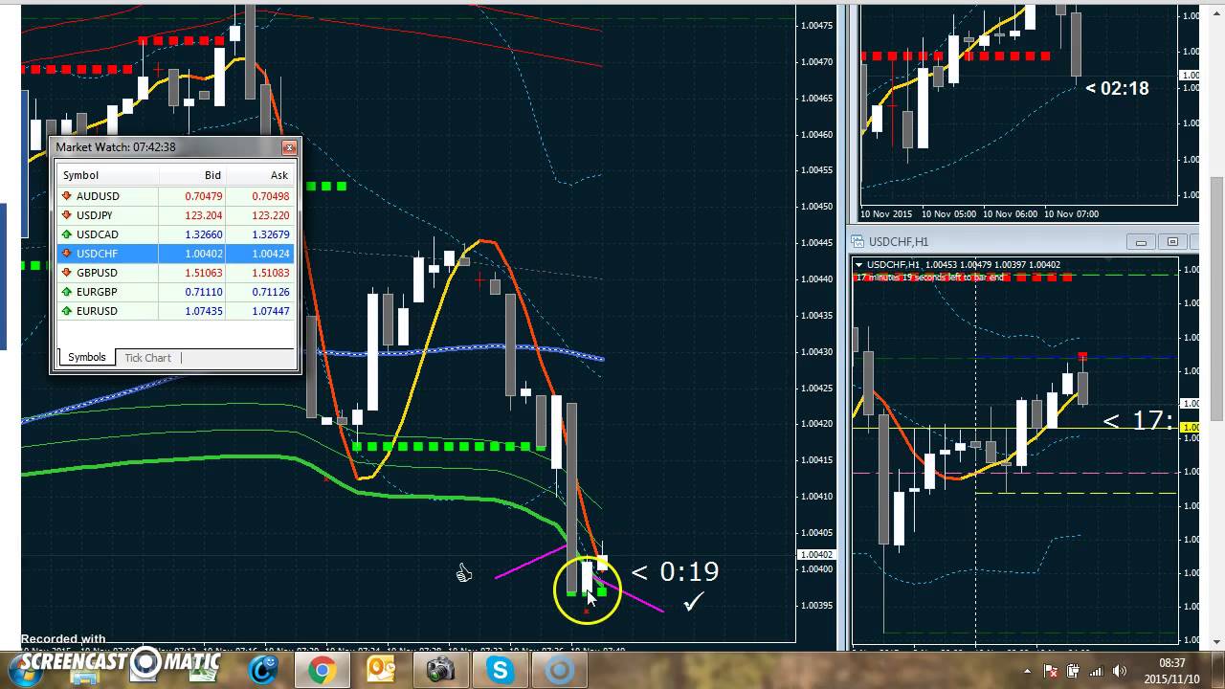Show hidden system tray icons
1225x689 pixels.
1027,672
